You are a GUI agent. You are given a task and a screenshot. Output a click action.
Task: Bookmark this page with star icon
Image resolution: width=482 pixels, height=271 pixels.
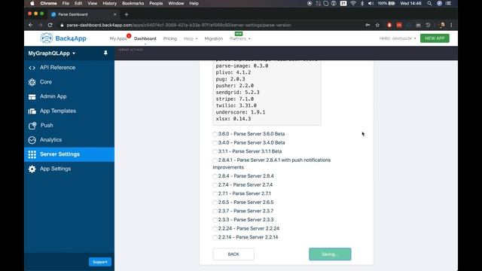[x=377, y=25]
